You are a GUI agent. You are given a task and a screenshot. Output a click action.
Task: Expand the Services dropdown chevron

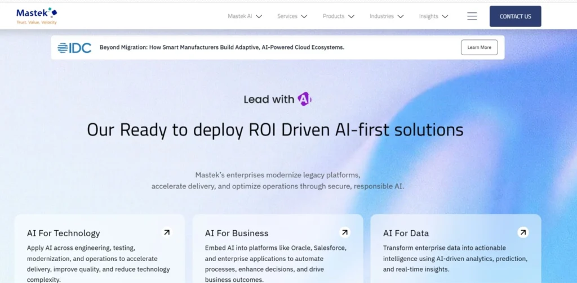point(304,16)
